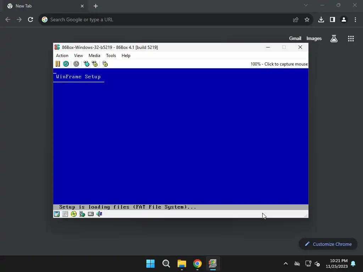
Task: Open Windows Start menu
Action: pos(150,263)
